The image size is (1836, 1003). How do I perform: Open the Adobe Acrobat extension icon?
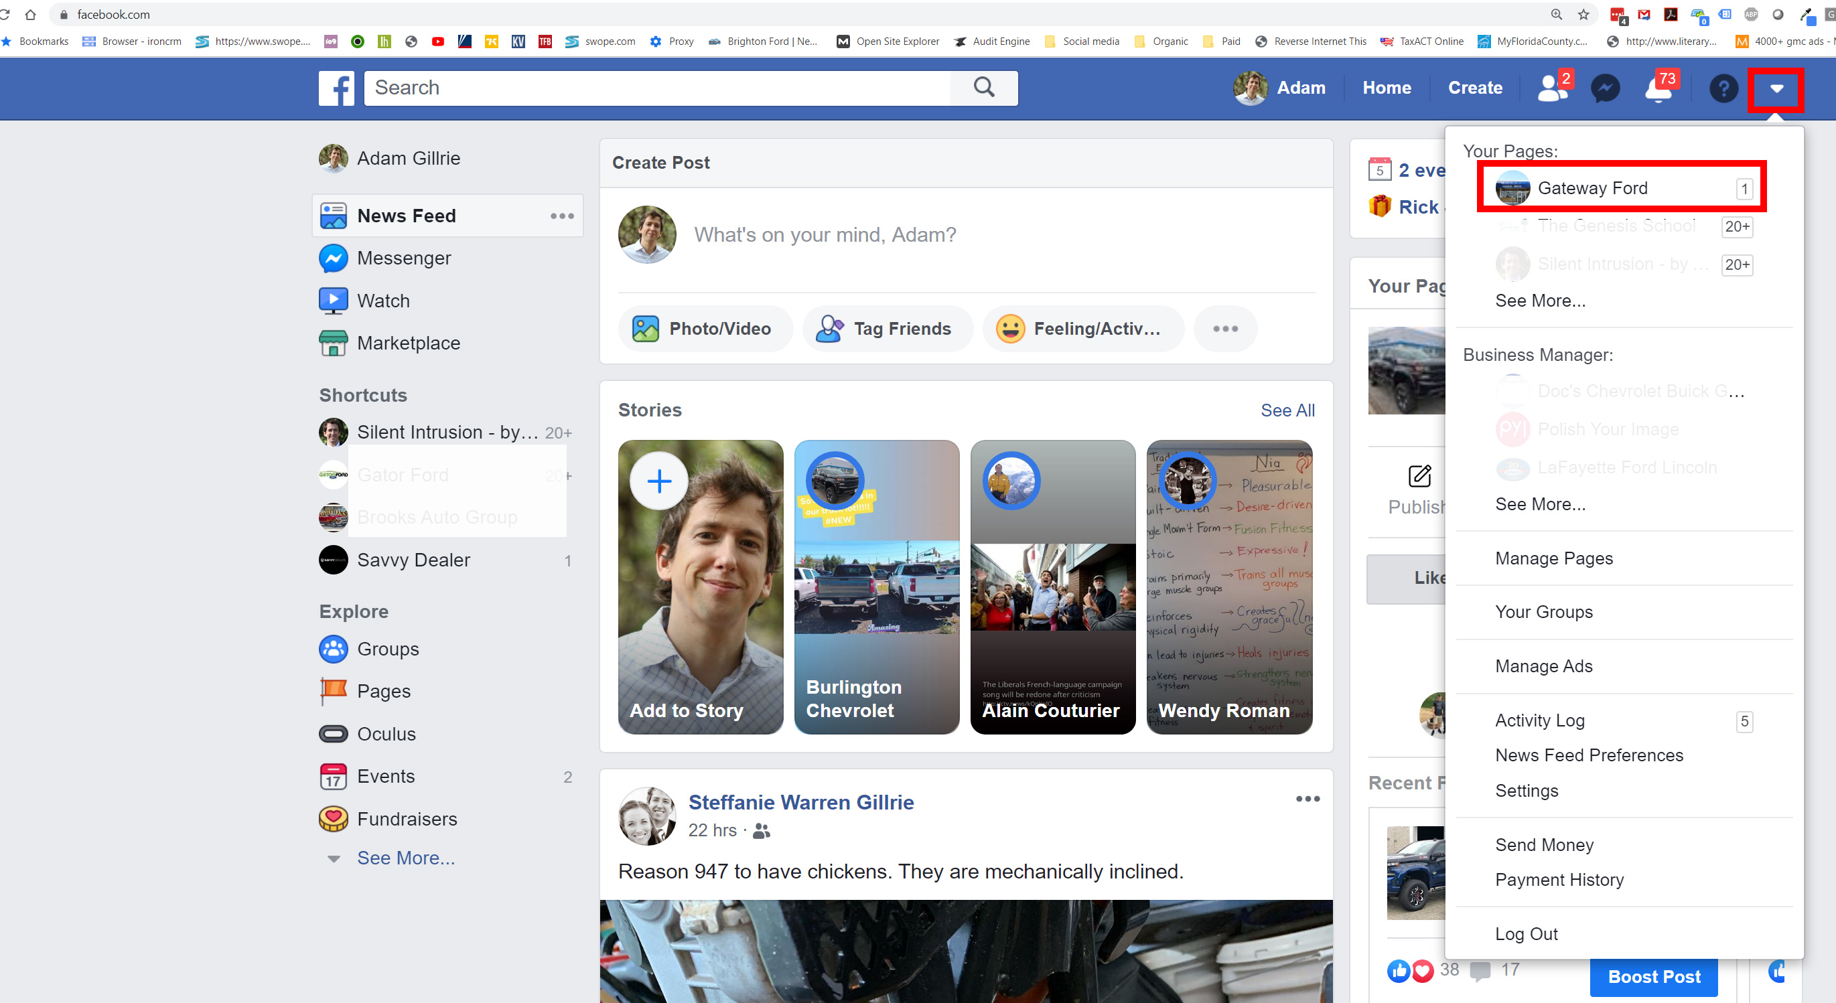click(x=1671, y=14)
